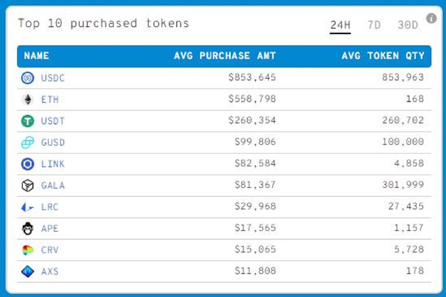Sort by AVG PURCHASE AMT column
This screenshot has height=297, width=446.
[225, 56]
